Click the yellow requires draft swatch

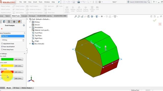point(7,66)
